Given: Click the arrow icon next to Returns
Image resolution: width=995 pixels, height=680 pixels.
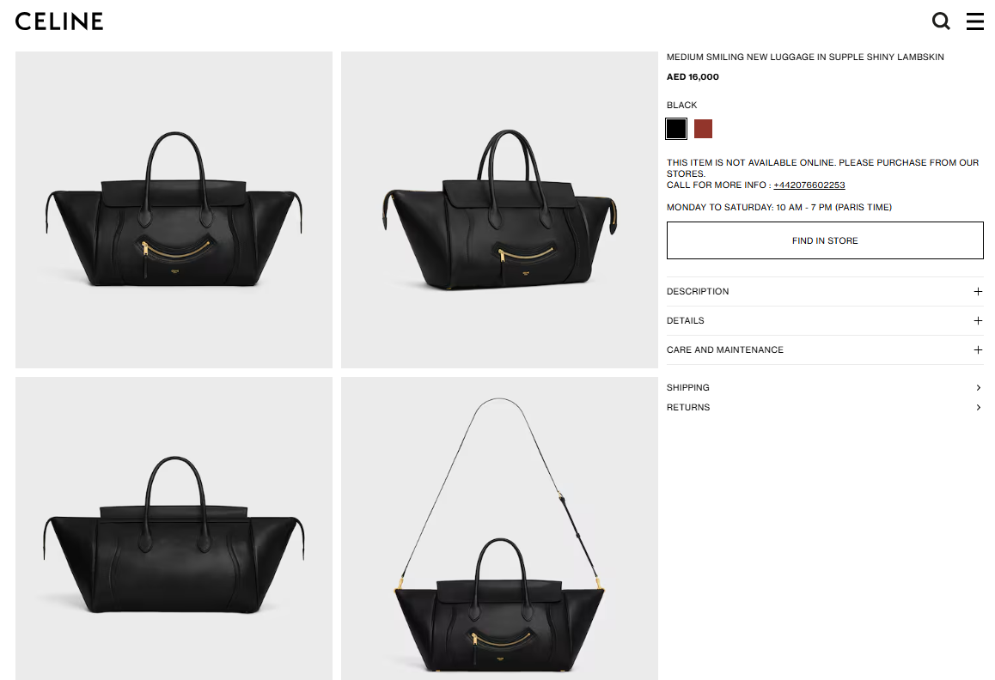Looking at the screenshot, I should click(978, 407).
